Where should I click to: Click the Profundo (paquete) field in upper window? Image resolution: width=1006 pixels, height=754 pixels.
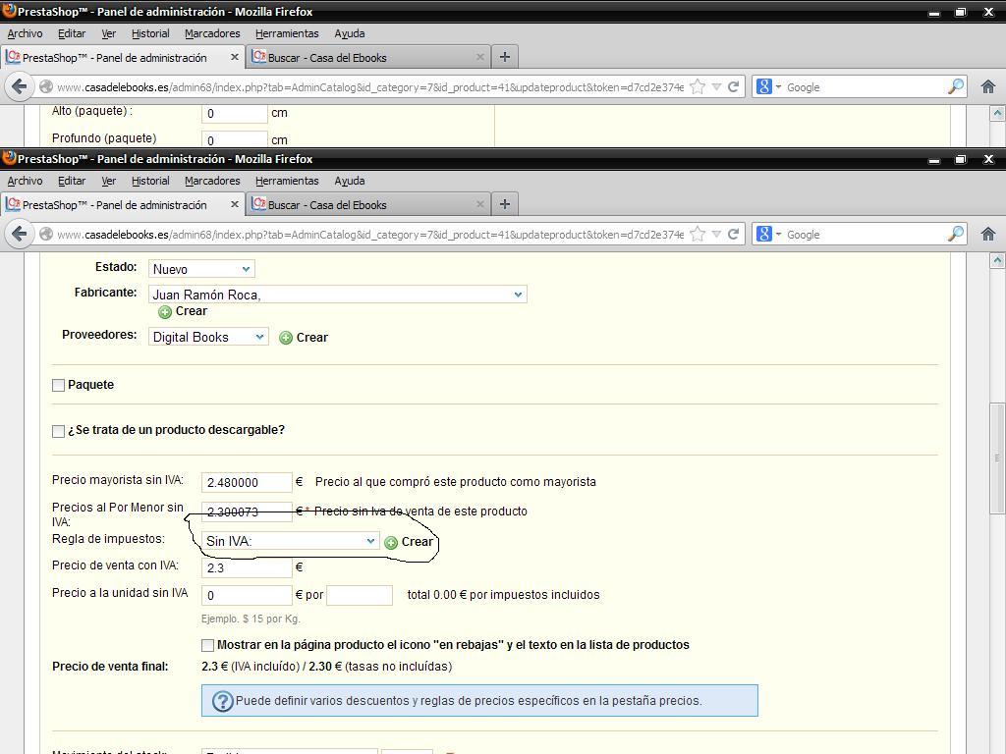coord(234,139)
